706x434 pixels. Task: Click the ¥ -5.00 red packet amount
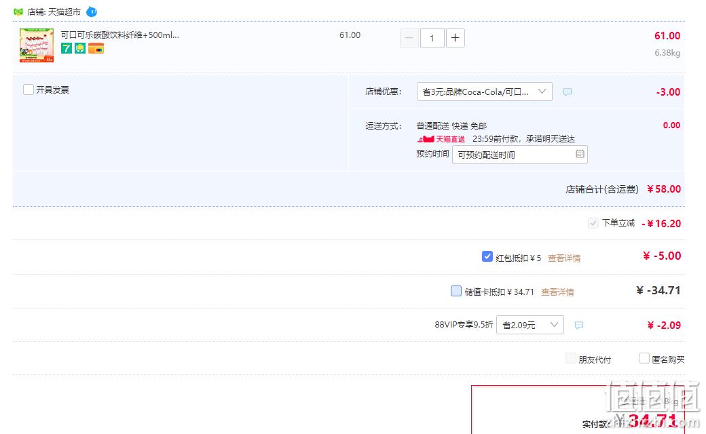pyautogui.click(x=661, y=256)
